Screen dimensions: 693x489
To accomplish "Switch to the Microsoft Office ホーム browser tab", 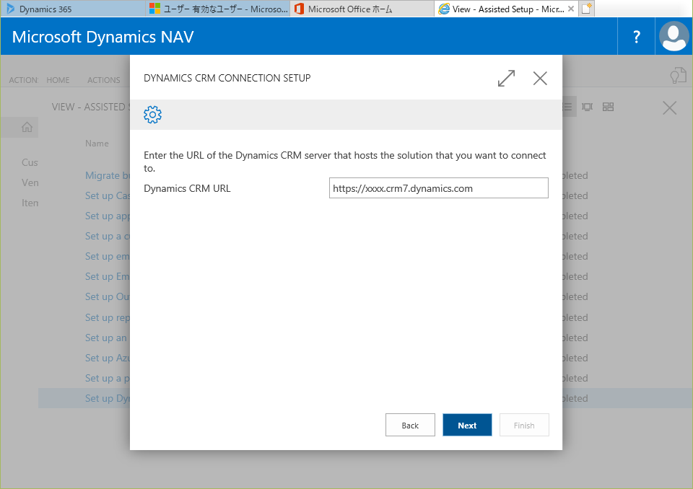I will point(362,9).
